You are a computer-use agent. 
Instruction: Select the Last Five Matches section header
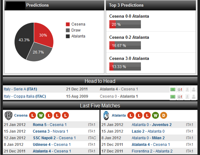pyautogui.click(x=100, y=106)
